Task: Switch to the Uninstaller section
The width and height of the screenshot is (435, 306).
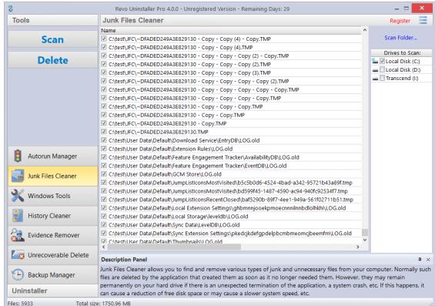Action: (x=52, y=291)
